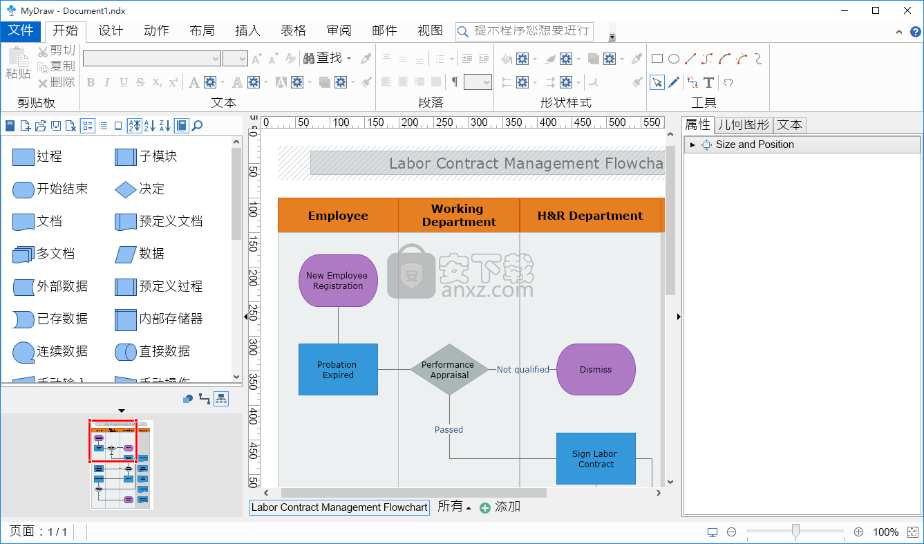
Task: Toggle large icon library view
Action: 118,126
